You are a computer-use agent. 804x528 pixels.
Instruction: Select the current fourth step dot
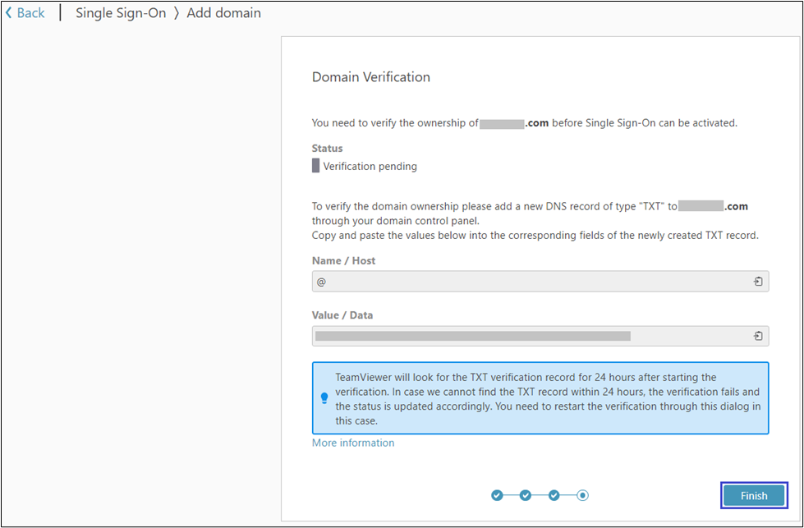point(582,495)
